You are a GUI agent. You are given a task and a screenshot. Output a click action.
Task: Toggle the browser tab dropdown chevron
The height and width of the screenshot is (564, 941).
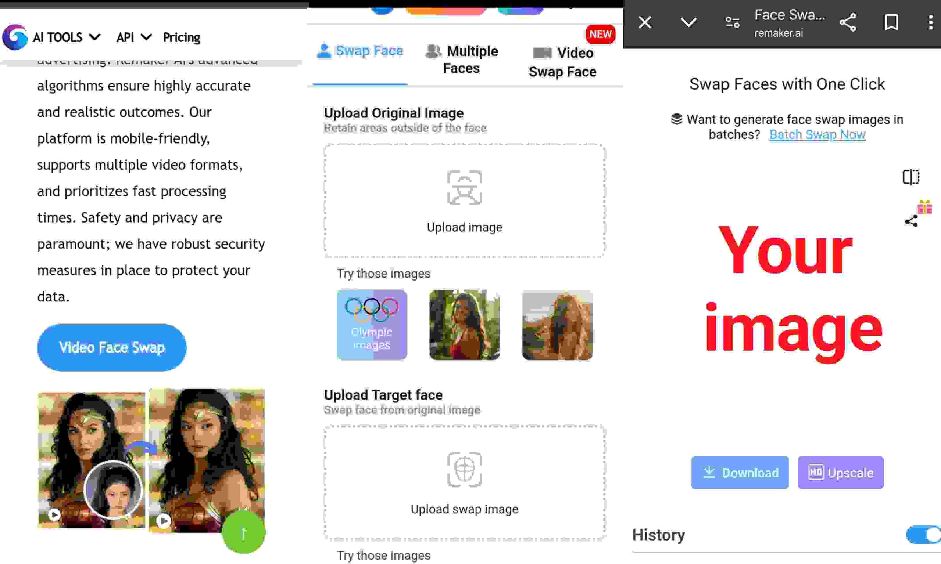(x=688, y=22)
